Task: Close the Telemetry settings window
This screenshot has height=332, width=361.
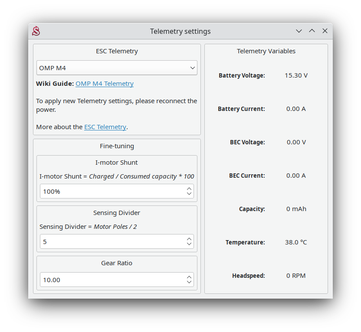Action: (x=325, y=31)
